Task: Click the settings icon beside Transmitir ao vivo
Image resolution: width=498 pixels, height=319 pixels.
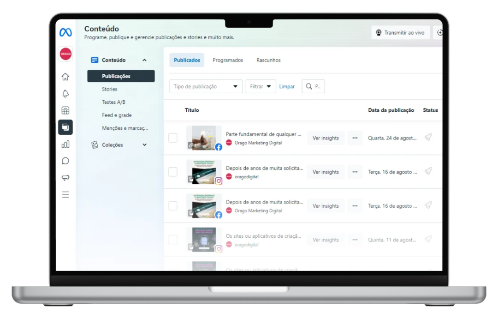Action: point(439,33)
